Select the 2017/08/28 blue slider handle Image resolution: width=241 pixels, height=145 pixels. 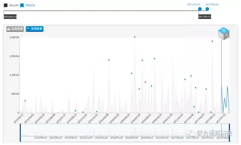tap(207, 9)
